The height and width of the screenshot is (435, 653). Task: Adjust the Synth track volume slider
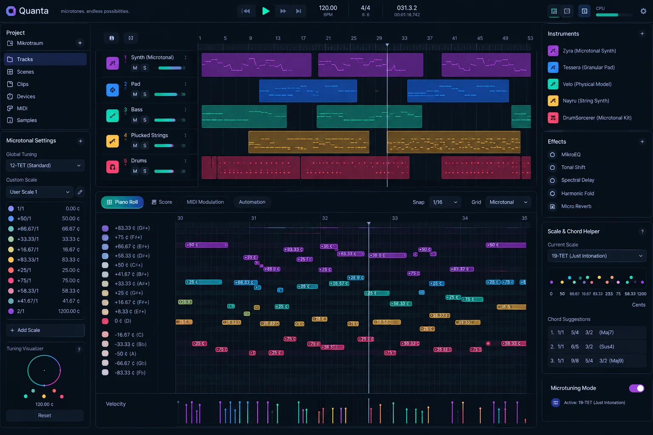pos(172,68)
